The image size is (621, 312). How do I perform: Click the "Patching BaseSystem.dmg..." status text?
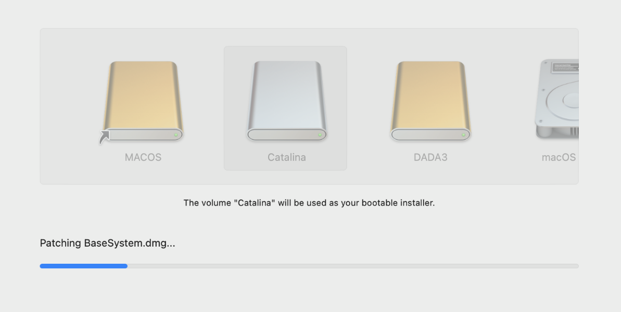(107, 243)
